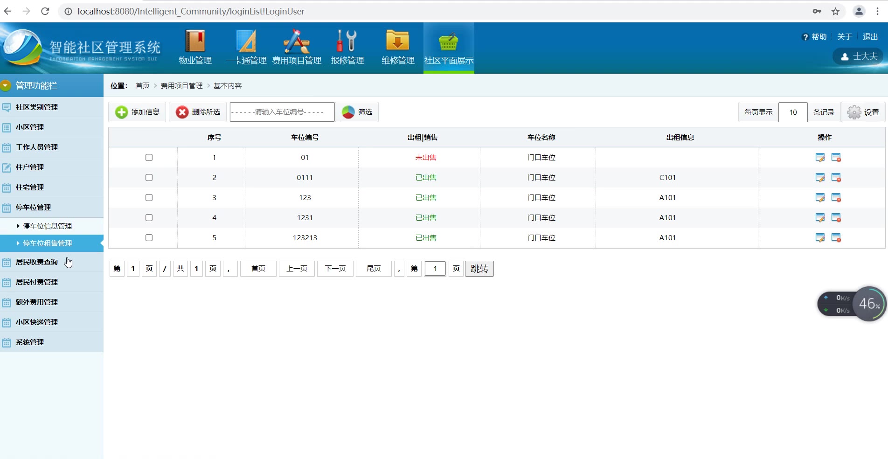Collapse the 管理功能栏 header arrow
This screenshot has height=459, width=888.
pyautogui.click(x=6, y=85)
